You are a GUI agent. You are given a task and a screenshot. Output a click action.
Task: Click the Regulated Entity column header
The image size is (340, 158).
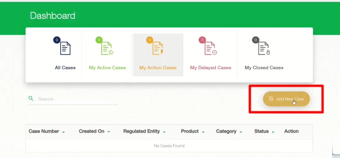tap(141, 131)
